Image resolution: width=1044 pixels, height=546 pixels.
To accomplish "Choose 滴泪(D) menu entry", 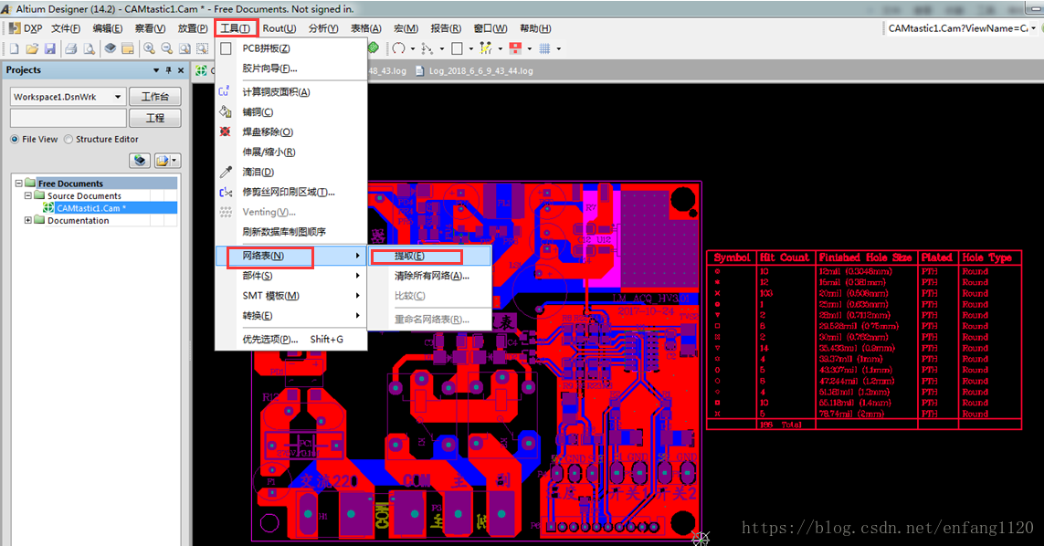I will pyautogui.click(x=291, y=172).
